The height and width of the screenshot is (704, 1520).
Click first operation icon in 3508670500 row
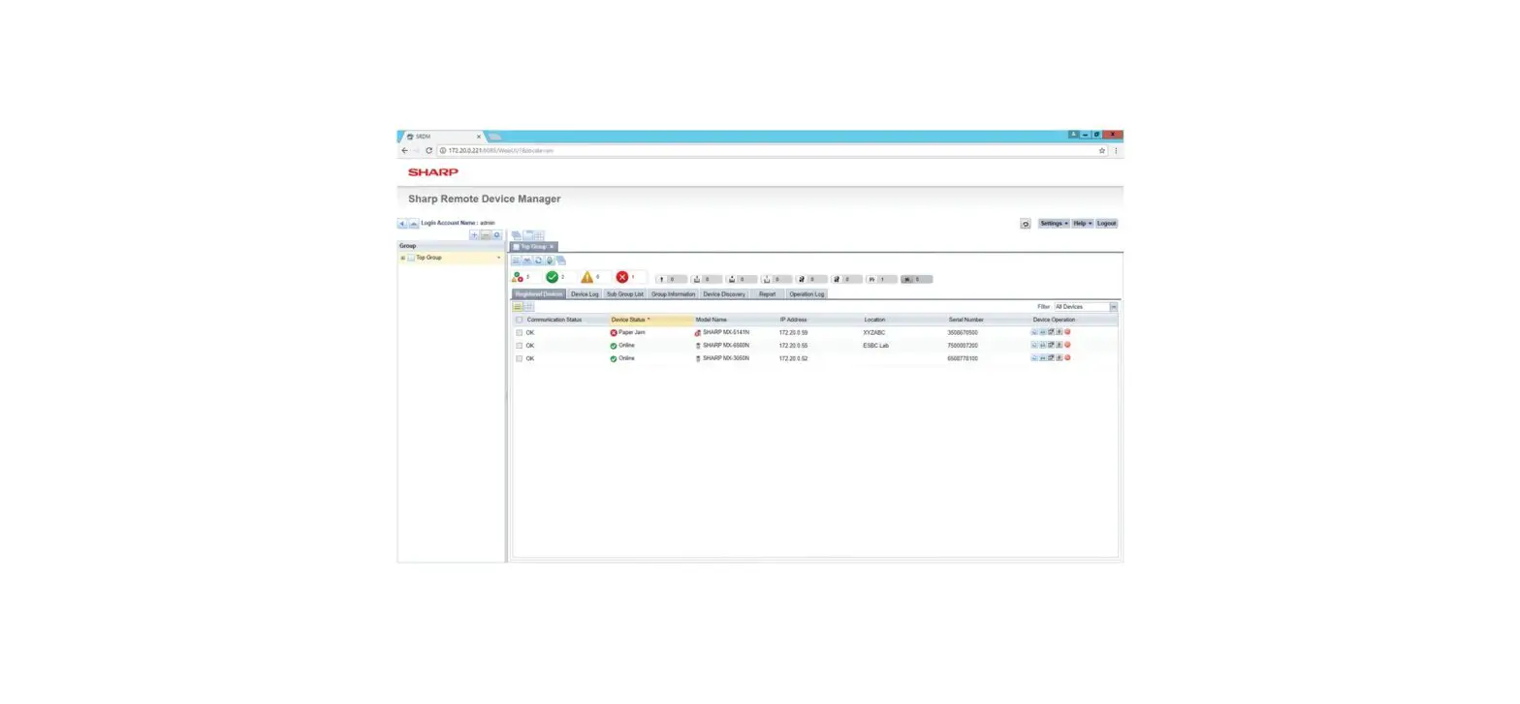pyautogui.click(x=1034, y=332)
